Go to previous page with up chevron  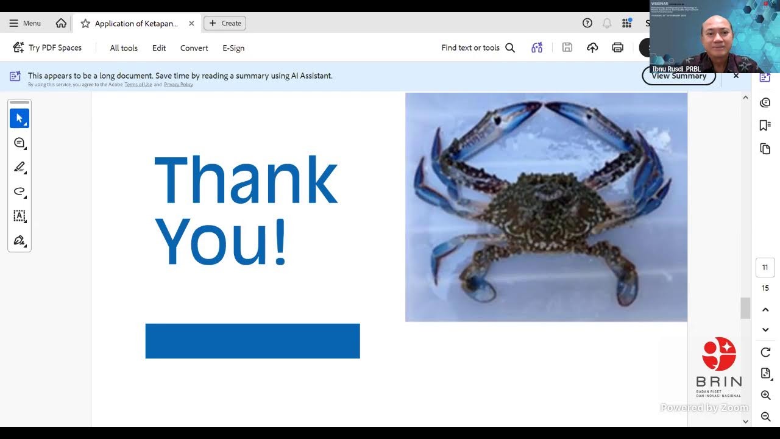[x=765, y=310]
